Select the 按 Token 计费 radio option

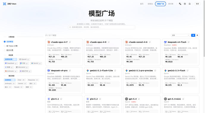11,46
